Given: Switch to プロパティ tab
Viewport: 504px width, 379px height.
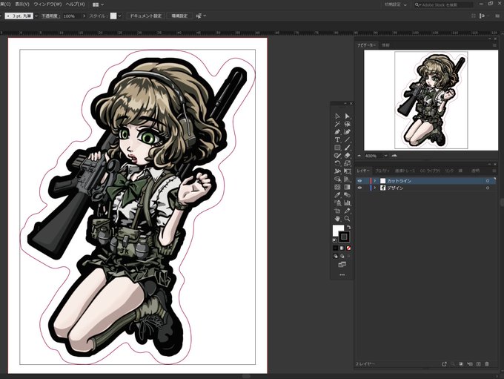Looking at the screenshot, I should [x=382, y=171].
